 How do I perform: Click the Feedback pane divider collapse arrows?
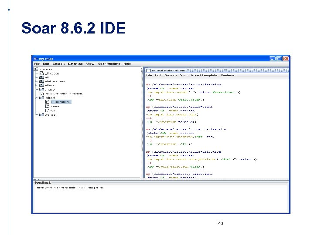[x=37, y=179]
